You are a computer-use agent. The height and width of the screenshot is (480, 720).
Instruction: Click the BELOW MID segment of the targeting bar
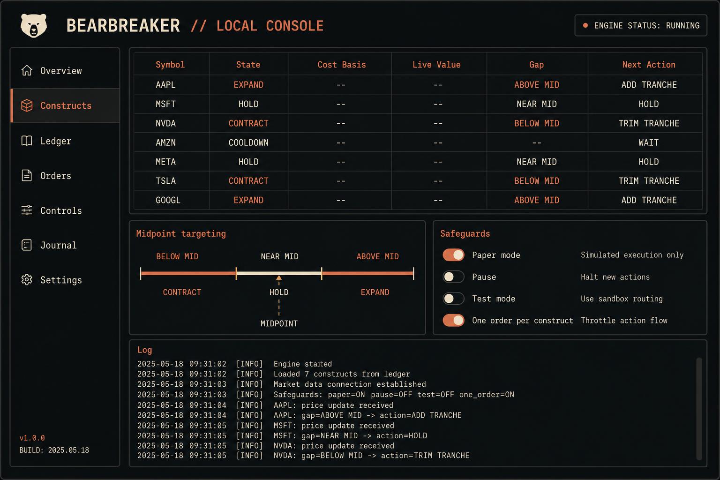[188, 273]
